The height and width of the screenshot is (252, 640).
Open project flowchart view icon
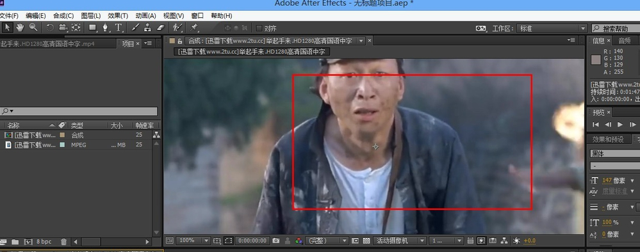pos(156,135)
